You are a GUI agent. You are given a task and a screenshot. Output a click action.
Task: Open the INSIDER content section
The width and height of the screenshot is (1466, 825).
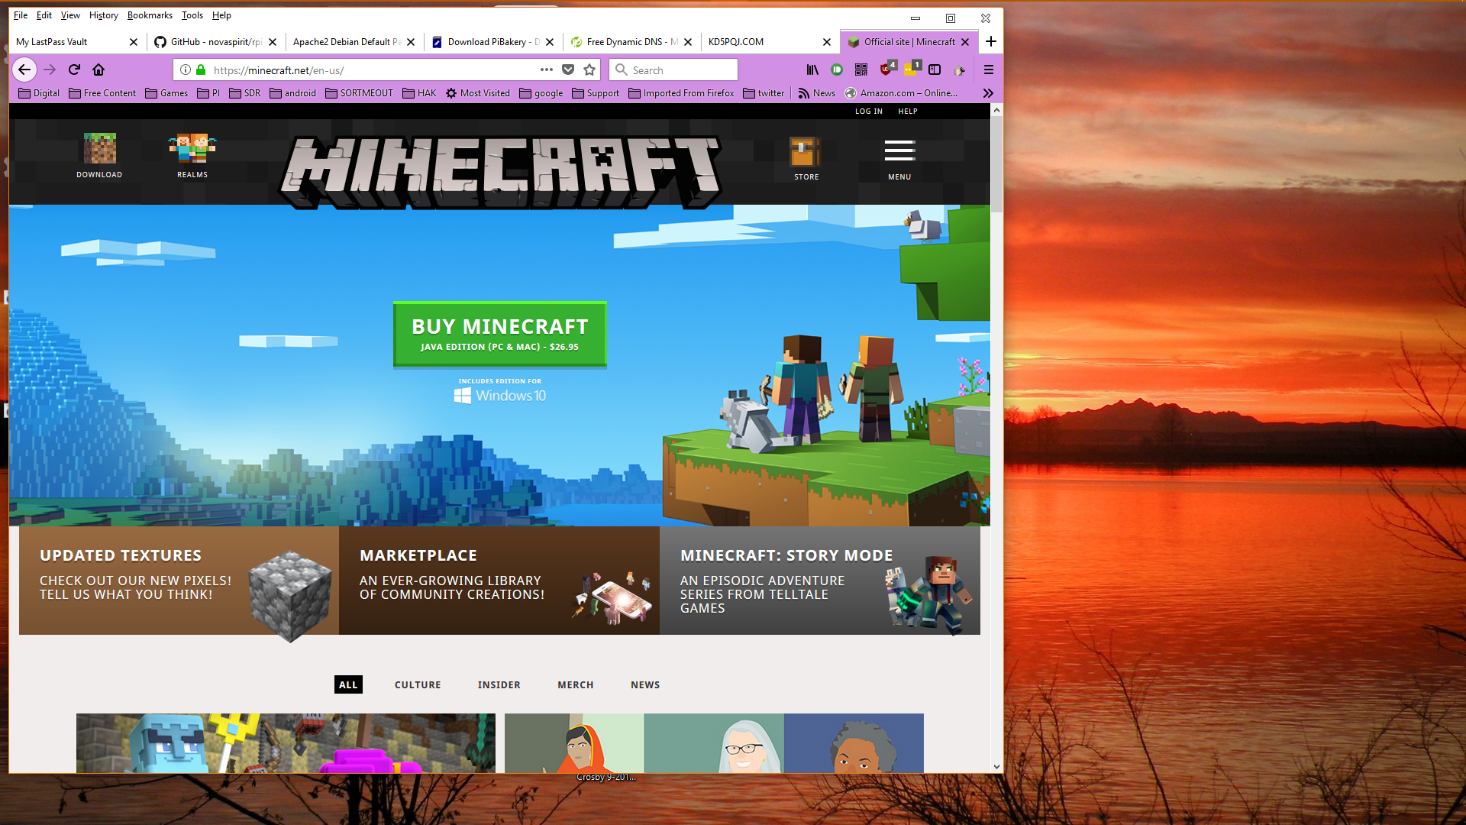[499, 685]
